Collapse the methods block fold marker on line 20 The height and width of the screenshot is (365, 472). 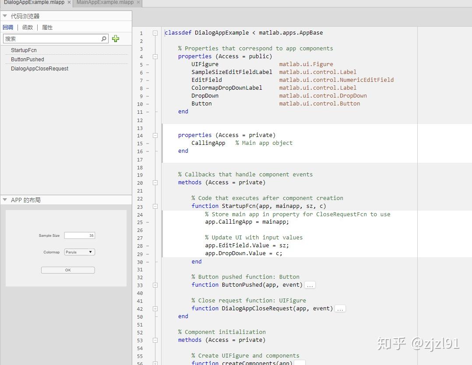(155, 182)
